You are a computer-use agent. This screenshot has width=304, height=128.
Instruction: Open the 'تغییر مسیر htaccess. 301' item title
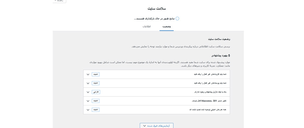point(209,101)
